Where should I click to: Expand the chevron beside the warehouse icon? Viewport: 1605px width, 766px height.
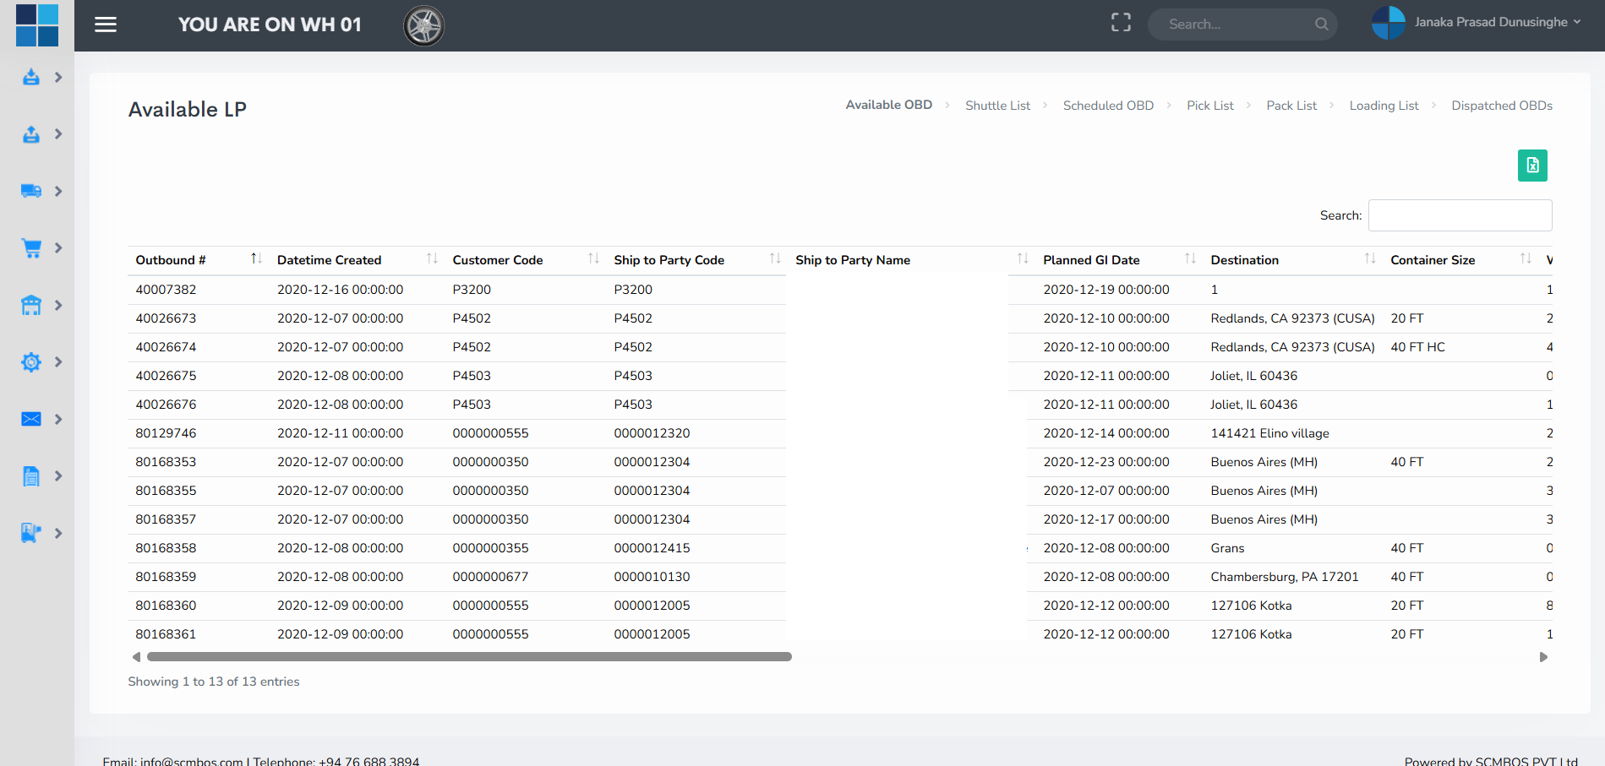point(58,305)
